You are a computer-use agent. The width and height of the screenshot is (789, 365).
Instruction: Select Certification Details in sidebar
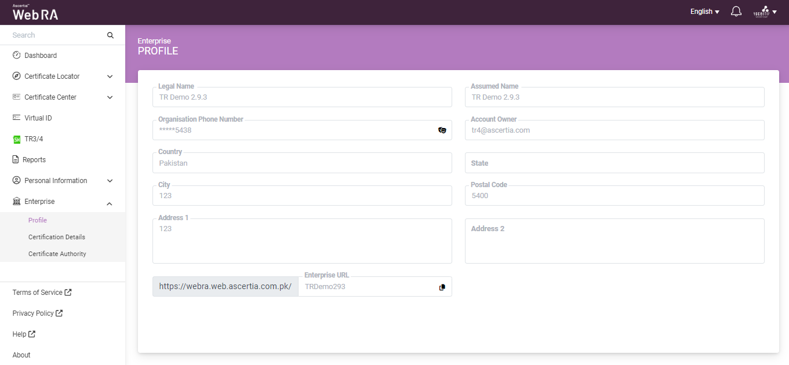tap(57, 237)
